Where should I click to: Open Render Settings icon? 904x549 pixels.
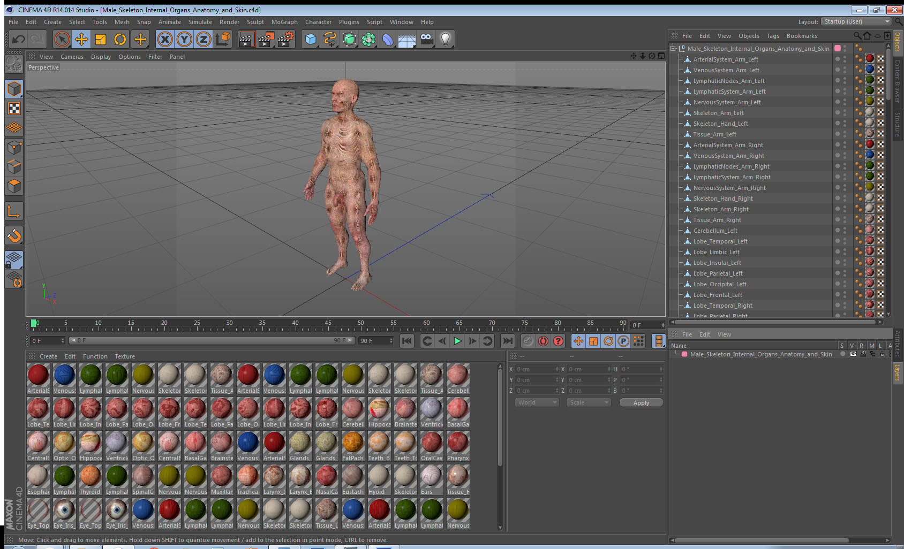[285, 39]
